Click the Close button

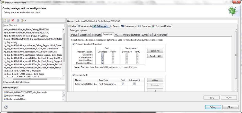[x=230, y=107]
